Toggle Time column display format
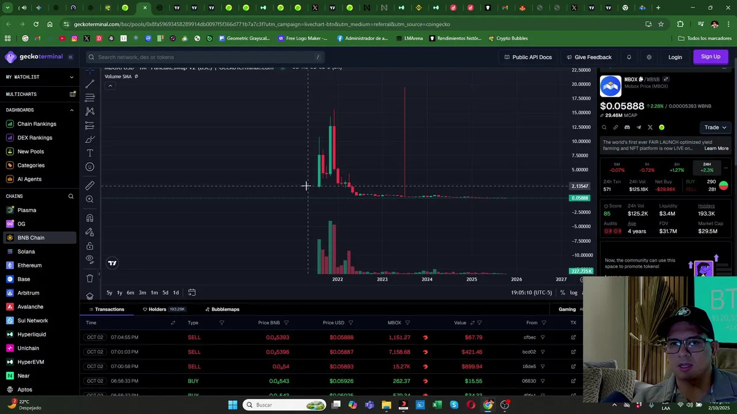 pos(173,323)
